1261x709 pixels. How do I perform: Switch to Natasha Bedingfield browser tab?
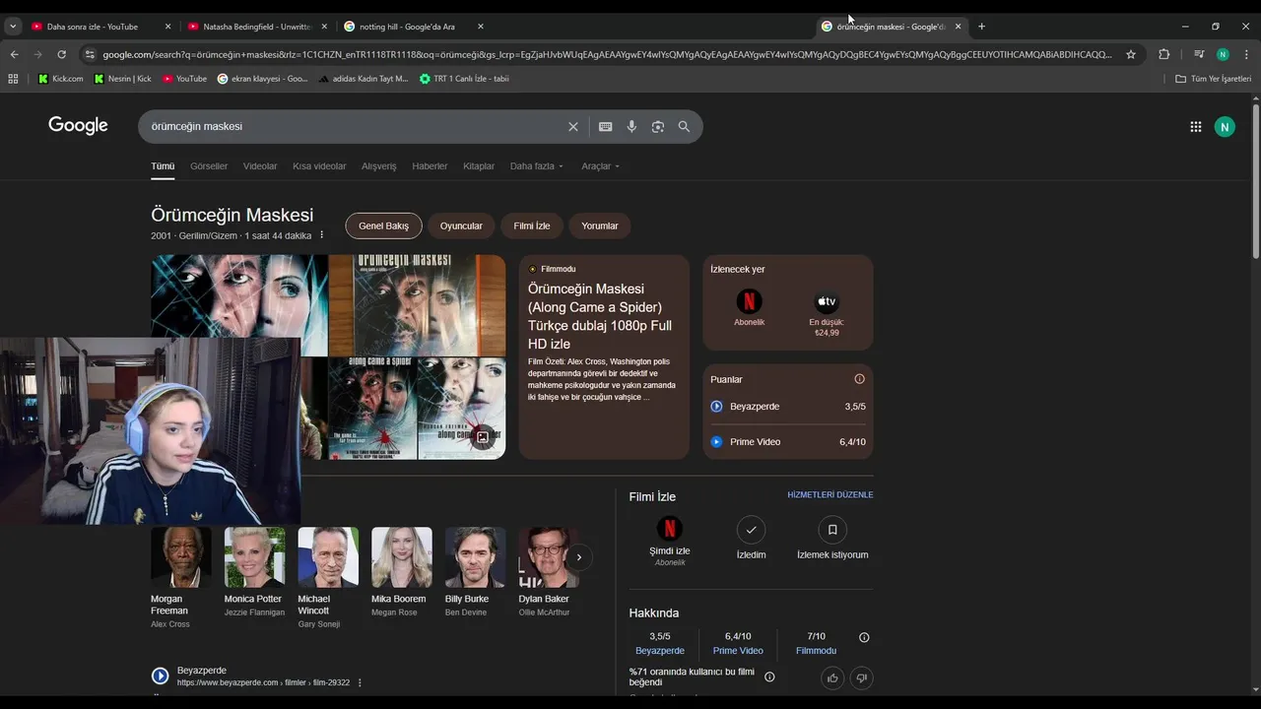pyautogui.click(x=257, y=27)
